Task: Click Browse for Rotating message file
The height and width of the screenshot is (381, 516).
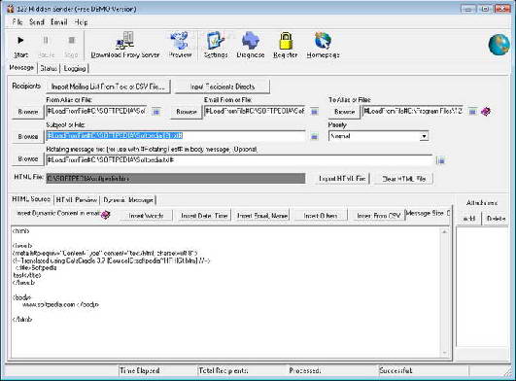Action: pos(28,159)
